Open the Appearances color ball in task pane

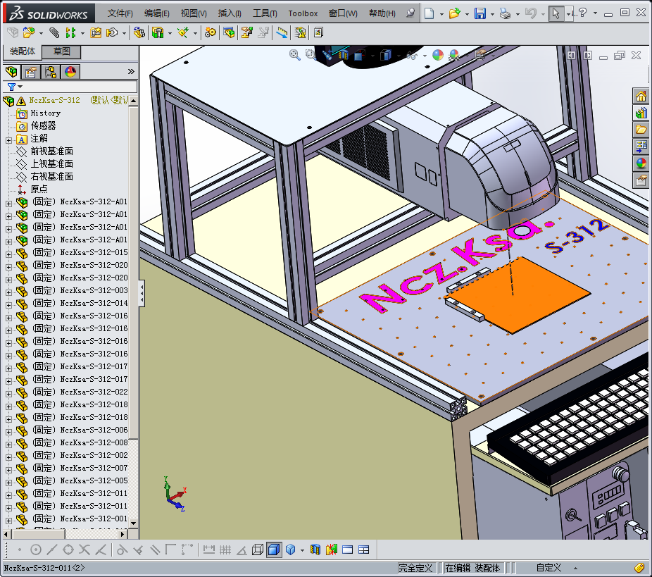point(641,163)
